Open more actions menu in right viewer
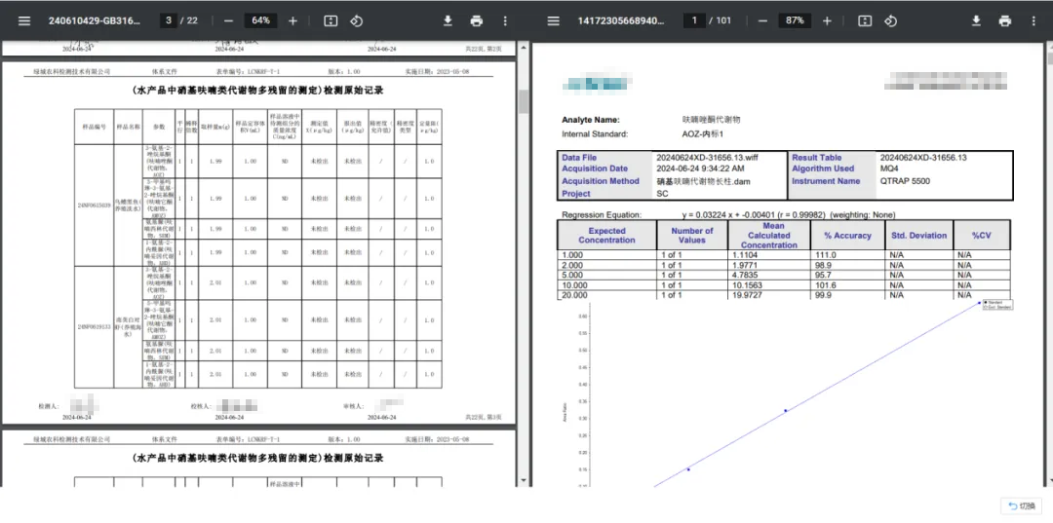Viewport: 1053px width, 523px height. tap(1033, 20)
